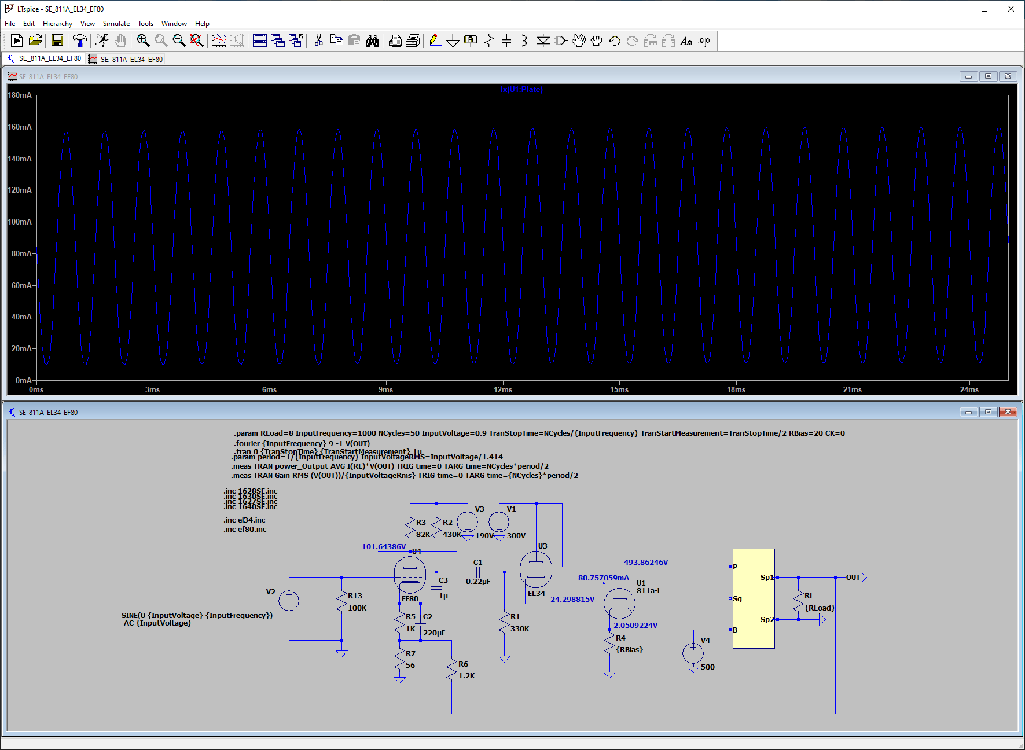This screenshot has width=1025, height=750.
Task: Open the View menu
Action: pos(87,24)
